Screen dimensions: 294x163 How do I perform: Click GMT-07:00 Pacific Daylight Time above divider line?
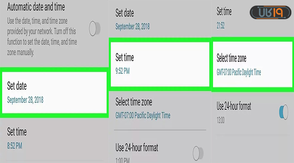click(143, 115)
